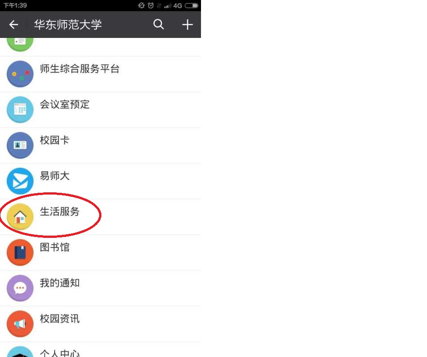Image resolution: width=427 pixels, height=357 pixels.
Task: Tap the back arrow in header
Action: tap(13, 25)
